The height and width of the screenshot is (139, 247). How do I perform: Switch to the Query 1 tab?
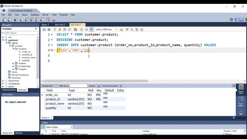pos(45,25)
